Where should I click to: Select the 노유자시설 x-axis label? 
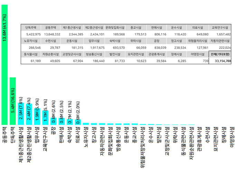coord(85,138)
